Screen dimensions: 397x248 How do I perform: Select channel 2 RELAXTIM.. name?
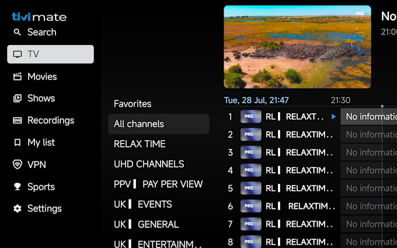pyautogui.click(x=300, y=134)
